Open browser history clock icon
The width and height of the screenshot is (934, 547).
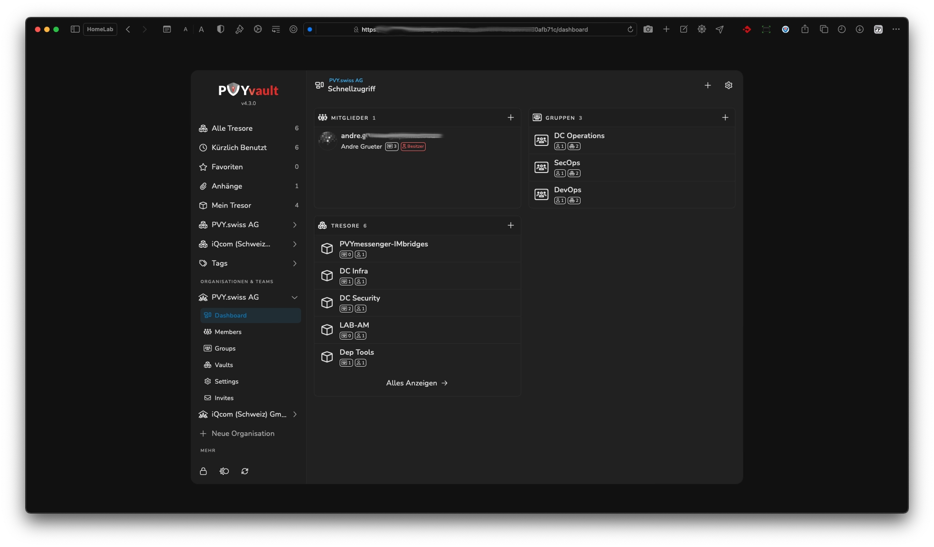click(842, 29)
